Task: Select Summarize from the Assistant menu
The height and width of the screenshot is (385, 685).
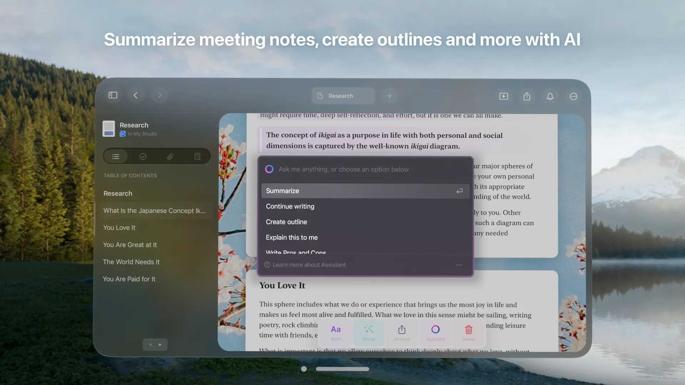Action: (282, 191)
